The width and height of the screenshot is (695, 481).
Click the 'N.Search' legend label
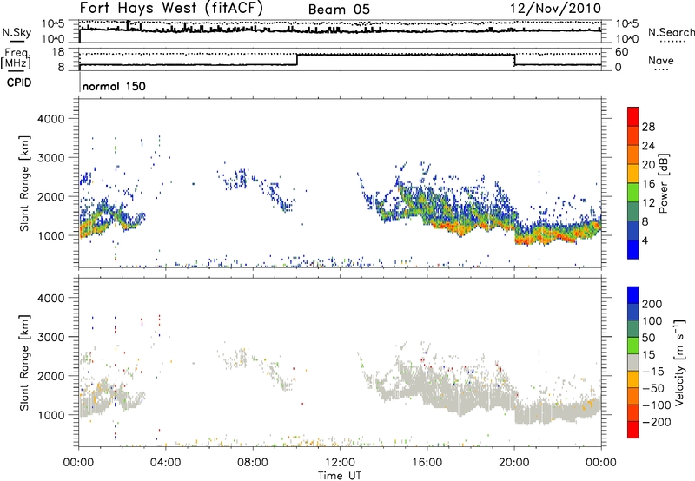point(671,32)
